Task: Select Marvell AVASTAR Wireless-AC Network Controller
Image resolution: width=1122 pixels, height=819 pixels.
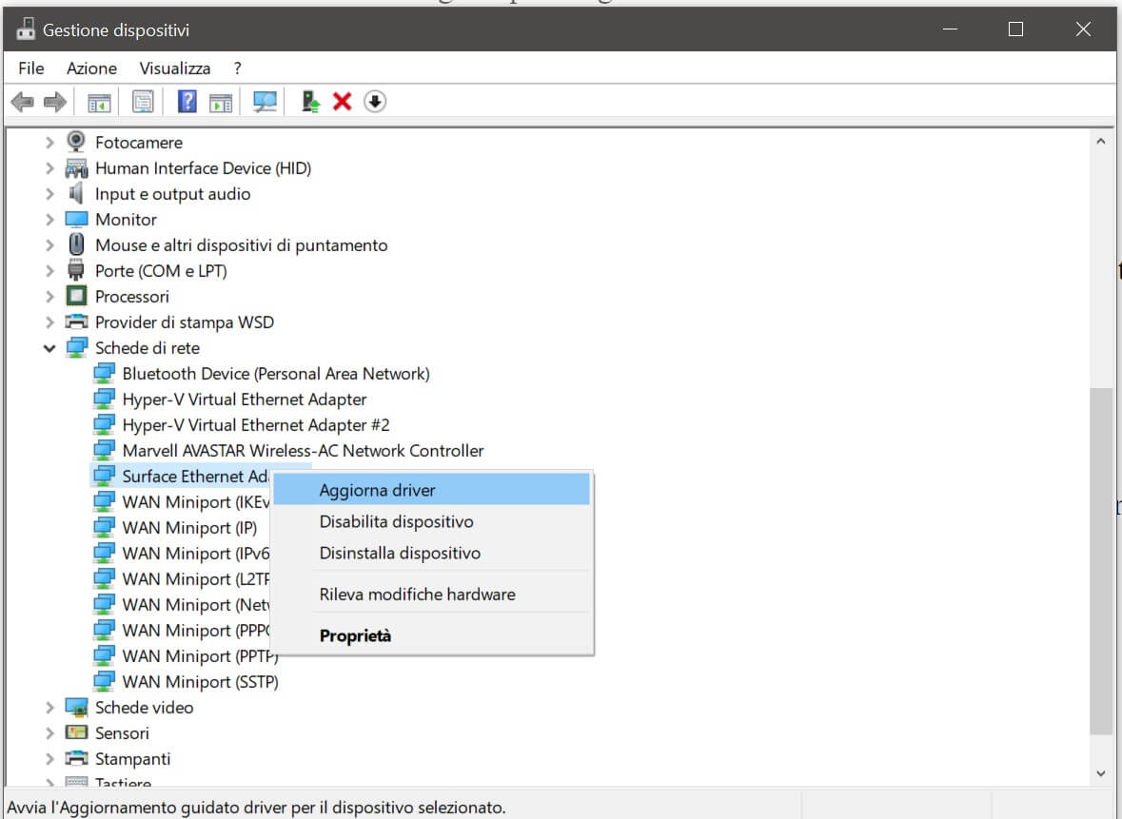Action: coord(303,451)
